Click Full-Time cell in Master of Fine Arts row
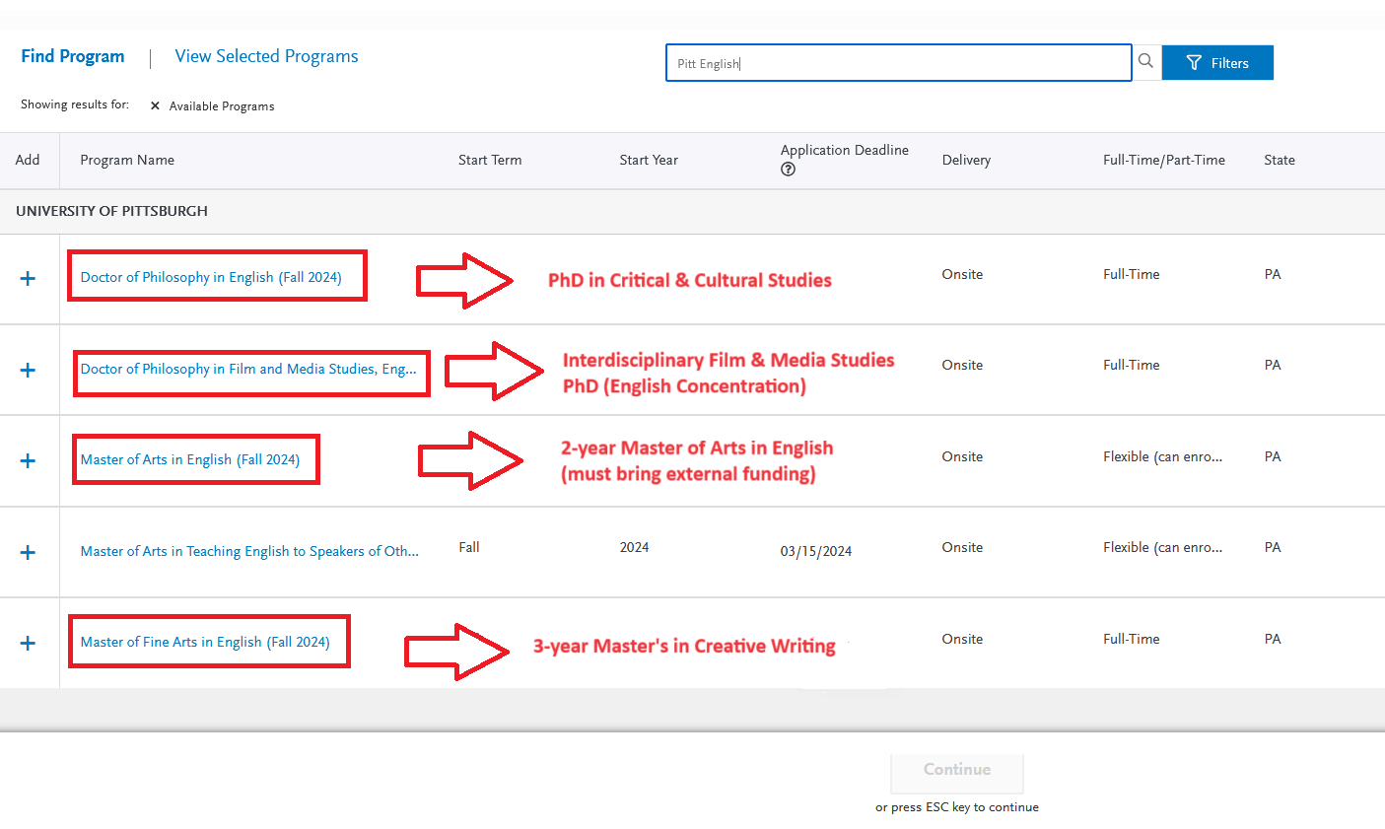Viewport: 1385px width, 829px height. coord(1131,639)
